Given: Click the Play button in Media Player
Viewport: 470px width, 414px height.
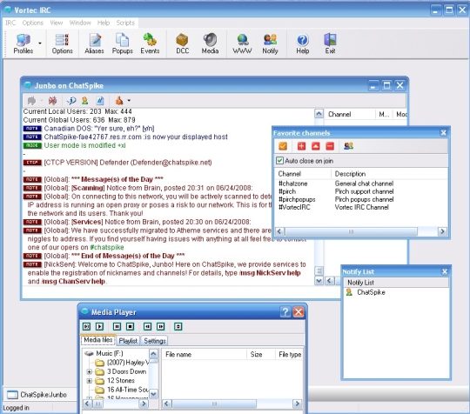Looking at the screenshot, I should pyautogui.click(x=99, y=326).
